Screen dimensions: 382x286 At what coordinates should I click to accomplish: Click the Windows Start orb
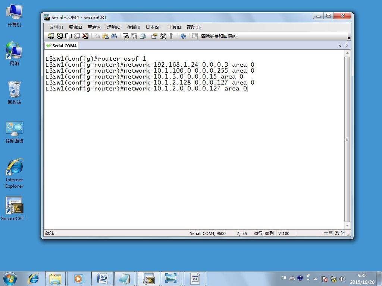point(10,279)
